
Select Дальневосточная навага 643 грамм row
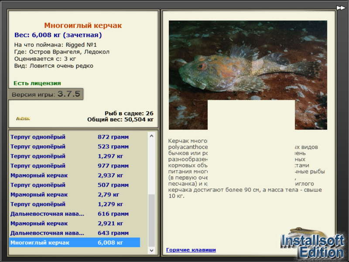pos(75,233)
